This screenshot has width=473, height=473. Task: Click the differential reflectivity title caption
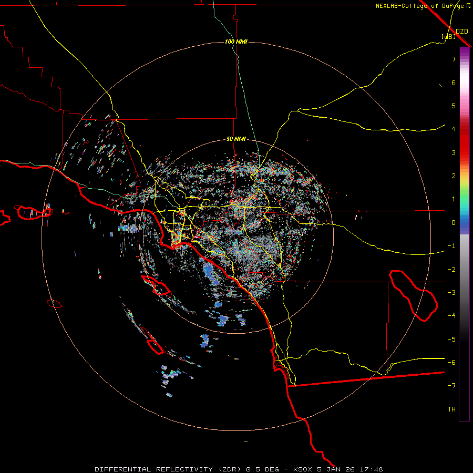pyautogui.click(x=239, y=469)
